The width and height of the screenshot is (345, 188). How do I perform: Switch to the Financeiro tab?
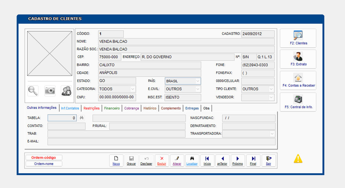coord(112,108)
